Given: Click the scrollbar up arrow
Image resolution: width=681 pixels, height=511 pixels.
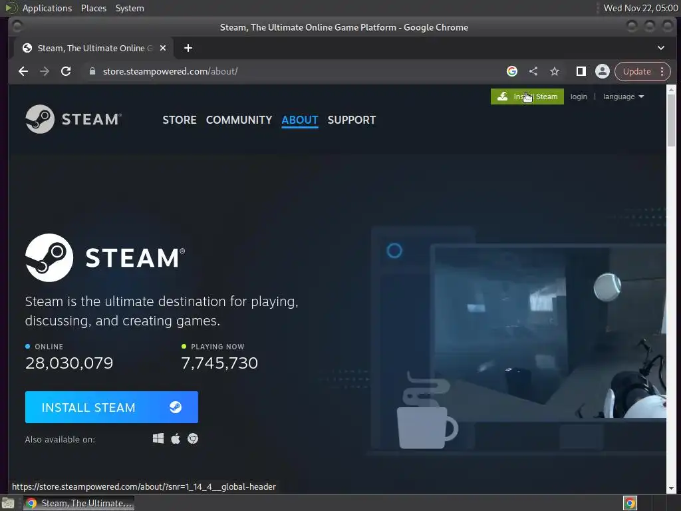Looking at the screenshot, I should (671, 90).
